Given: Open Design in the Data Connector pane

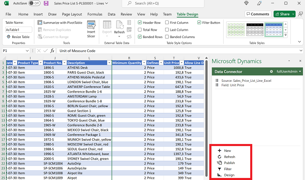Looking at the screenshot, I should (229, 175).
